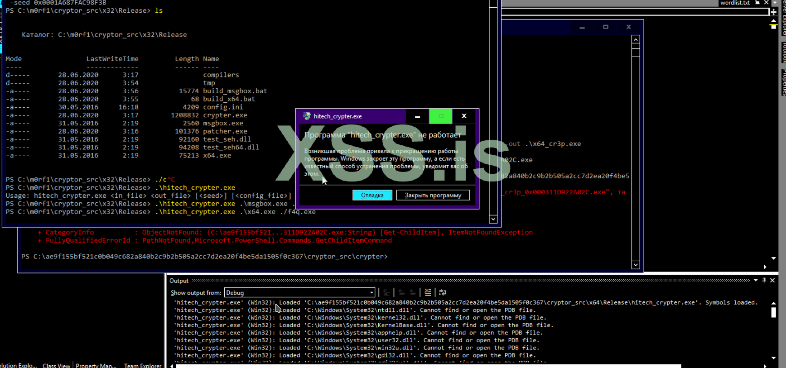Click the win32u.dll loaded line in Output
This screenshot has height=368, width=786.
click(x=357, y=348)
